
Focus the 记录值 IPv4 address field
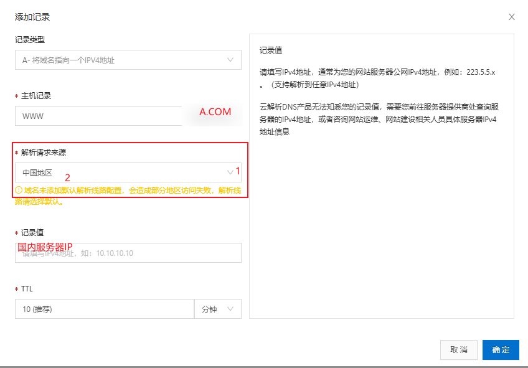[128, 253]
